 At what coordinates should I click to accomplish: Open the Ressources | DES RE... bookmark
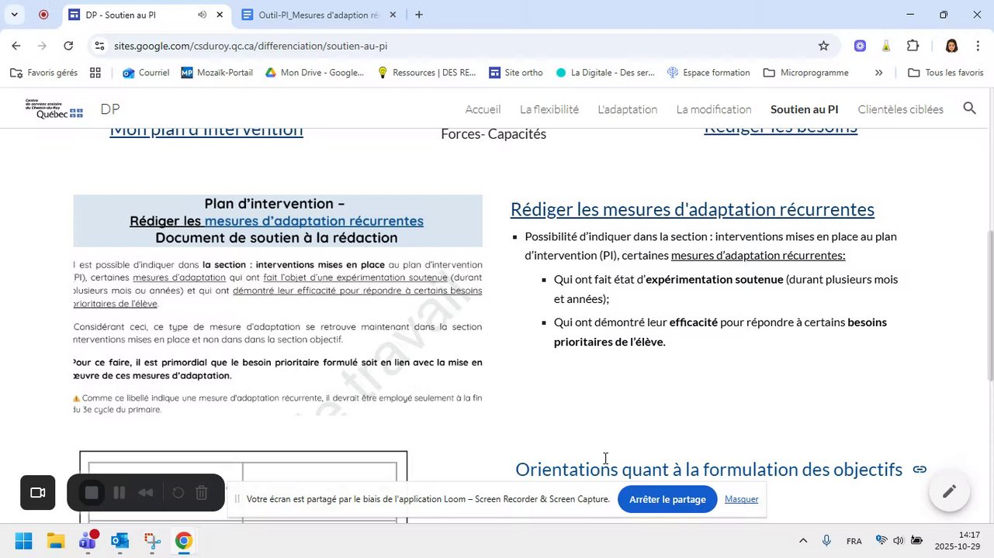pyautogui.click(x=427, y=73)
